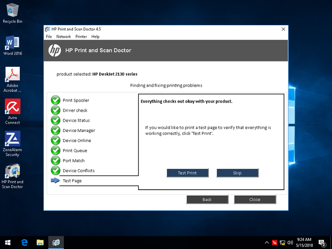Go Back to the previous step
Screen dimensions: 332x249
pos(207,199)
